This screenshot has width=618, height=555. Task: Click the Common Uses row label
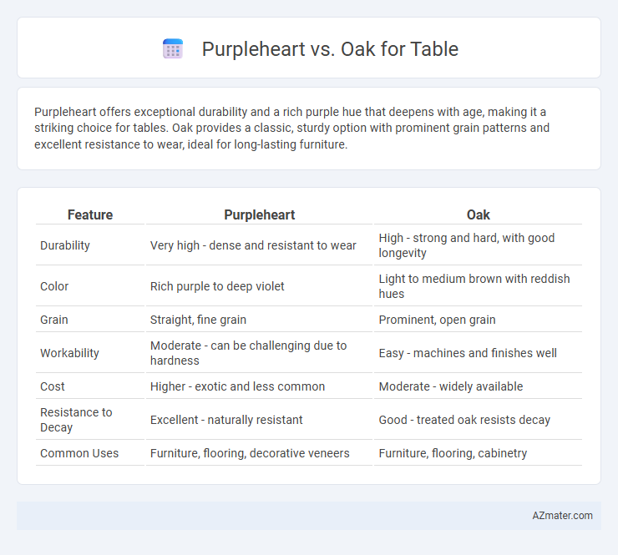[x=79, y=453]
